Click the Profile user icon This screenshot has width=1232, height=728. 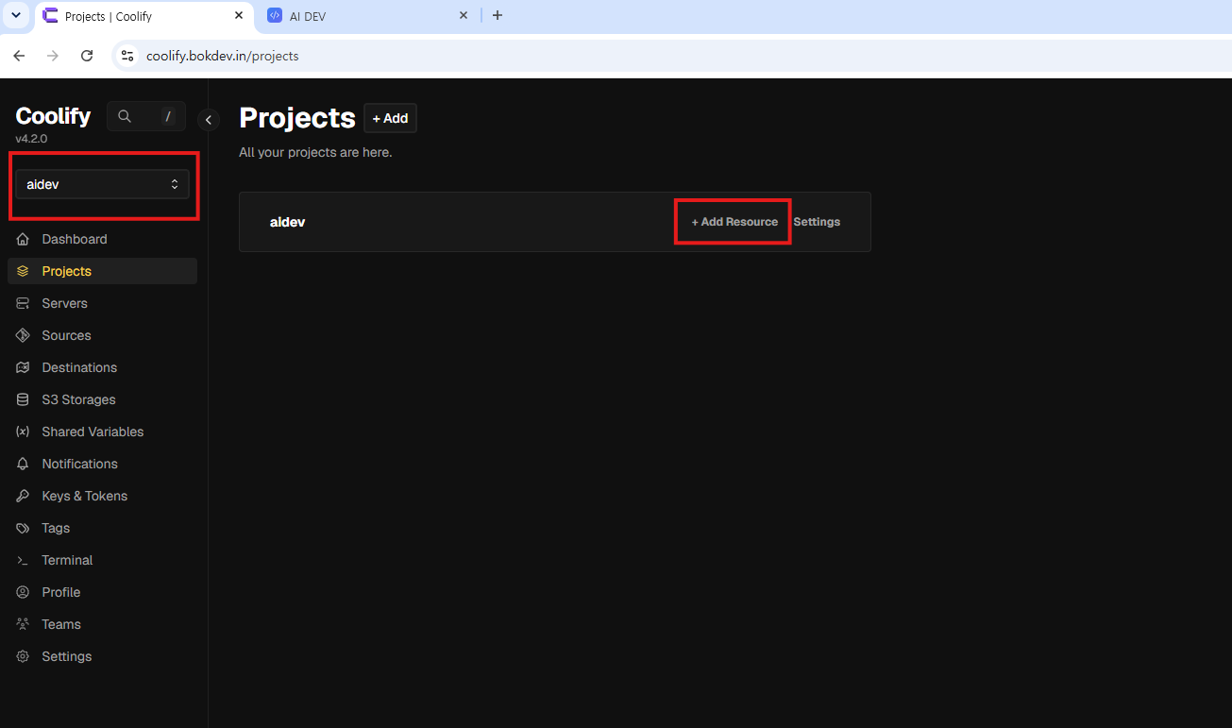click(x=23, y=592)
